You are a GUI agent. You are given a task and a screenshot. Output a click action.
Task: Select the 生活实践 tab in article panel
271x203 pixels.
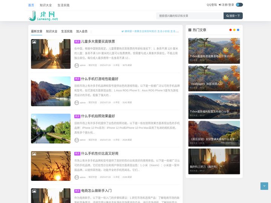(x=67, y=31)
